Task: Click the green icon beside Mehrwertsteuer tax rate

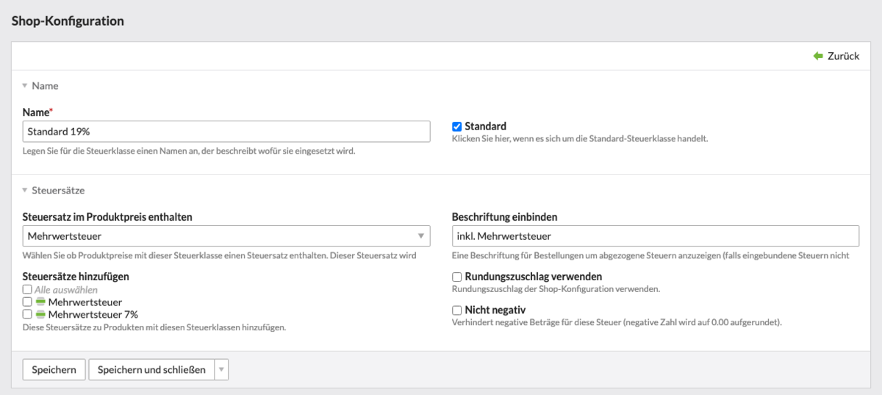Action: click(41, 302)
